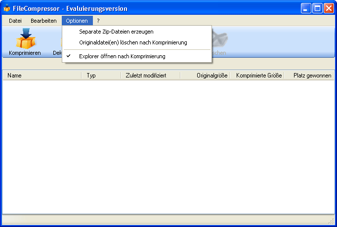Sort the list by Name column
Screen dimensions: 337x227
(x=42, y=76)
